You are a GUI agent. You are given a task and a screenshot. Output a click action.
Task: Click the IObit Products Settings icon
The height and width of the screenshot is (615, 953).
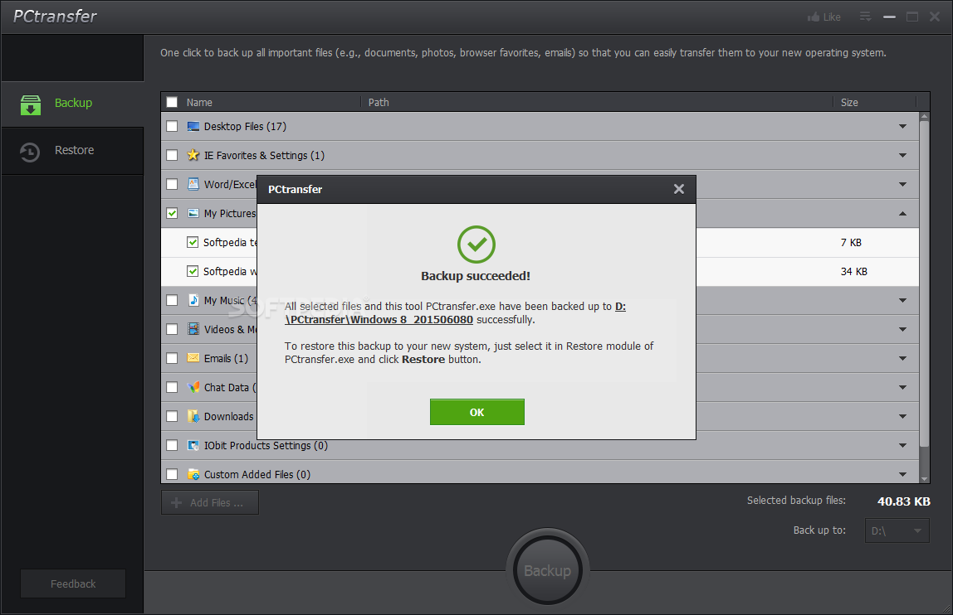[x=193, y=446]
